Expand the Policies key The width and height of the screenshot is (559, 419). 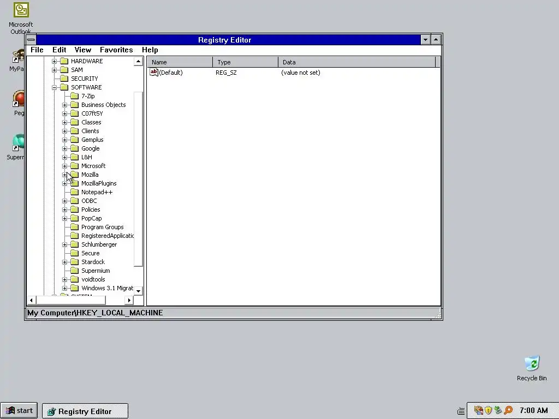pyautogui.click(x=64, y=209)
